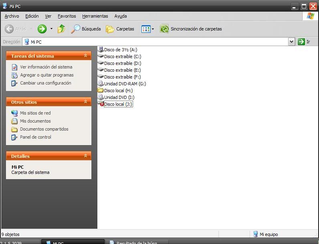
Task: Select the Unidad DVD-RAM (G:) disc icon
Action: click(x=101, y=83)
